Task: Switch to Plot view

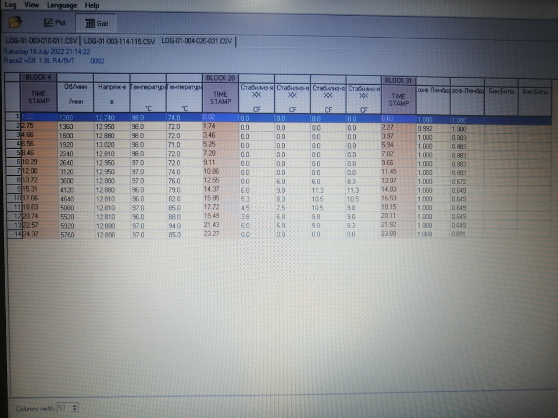Action: pos(55,23)
